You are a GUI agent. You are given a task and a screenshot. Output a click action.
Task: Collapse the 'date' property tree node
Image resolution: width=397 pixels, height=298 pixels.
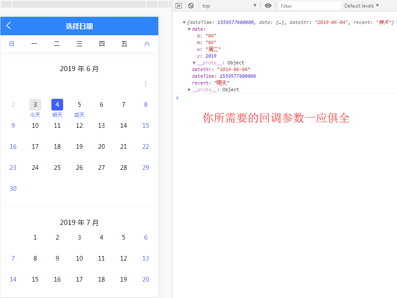click(189, 29)
